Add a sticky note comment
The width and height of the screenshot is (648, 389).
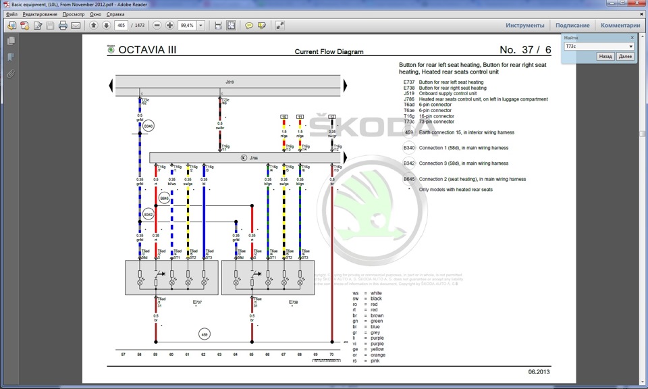249,26
